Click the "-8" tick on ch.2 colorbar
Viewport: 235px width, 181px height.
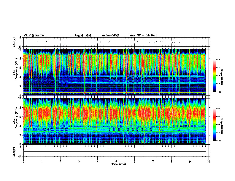pos(219,125)
